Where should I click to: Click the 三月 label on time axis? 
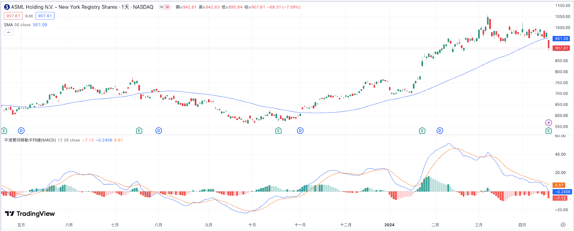pyautogui.click(x=479, y=225)
